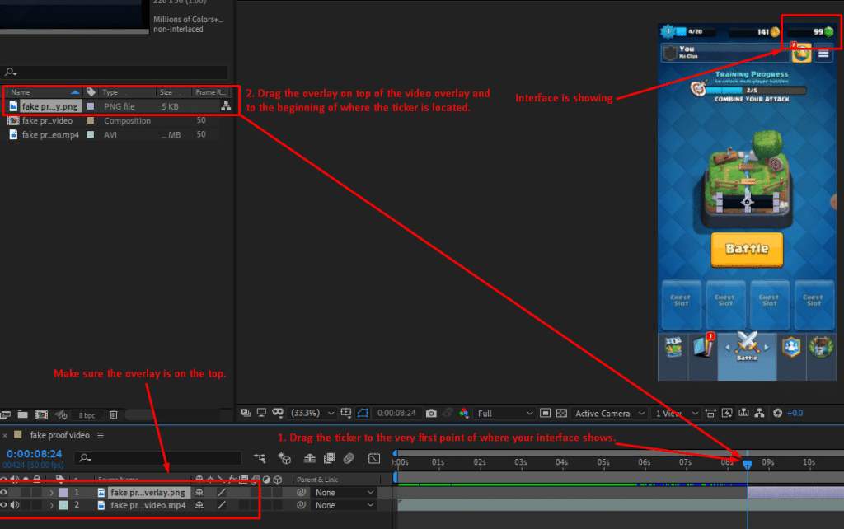Screen dimensions: 844x529
Task: Close the fake proof video timeline tab
Action: coord(5,435)
